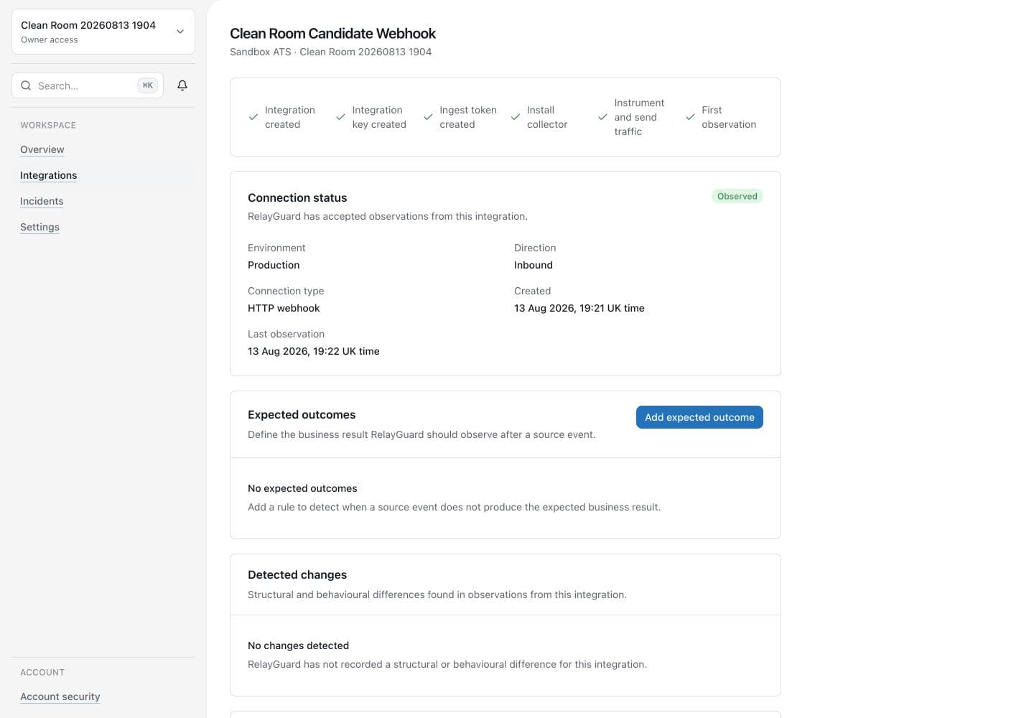Click the checkmark beside Integration created
1034x718 pixels.
(x=253, y=117)
